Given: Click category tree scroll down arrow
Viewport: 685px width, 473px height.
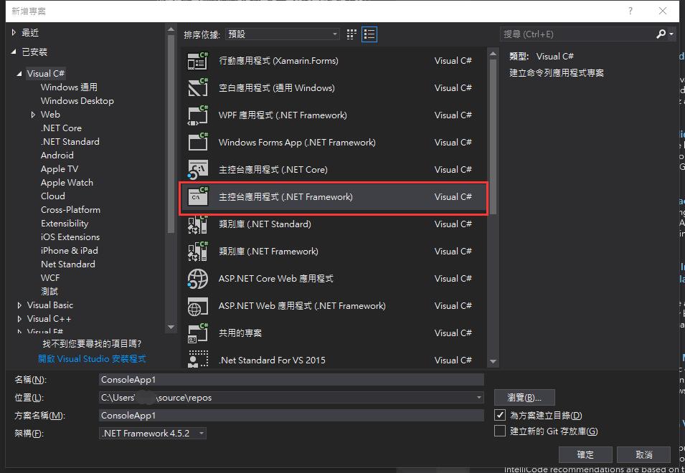Looking at the screenshot, I should [171, 327].
